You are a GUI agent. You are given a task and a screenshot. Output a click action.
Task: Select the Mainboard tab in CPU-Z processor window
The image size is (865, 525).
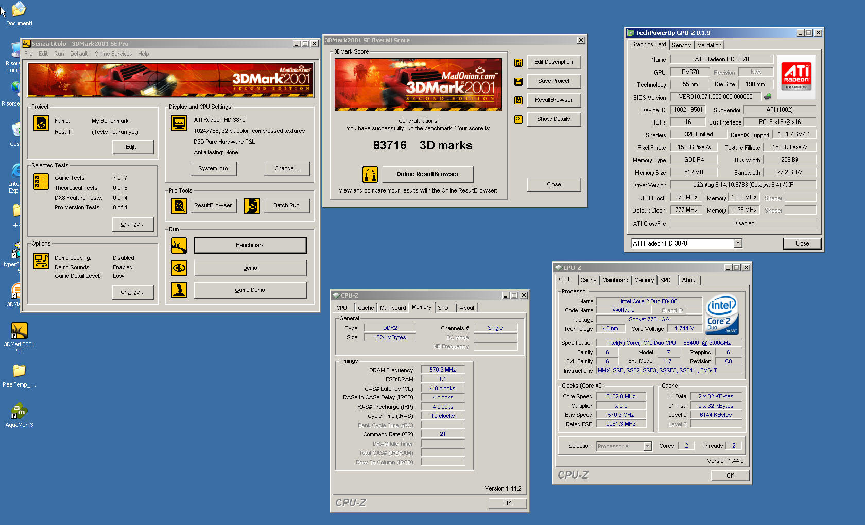(615, 280)
